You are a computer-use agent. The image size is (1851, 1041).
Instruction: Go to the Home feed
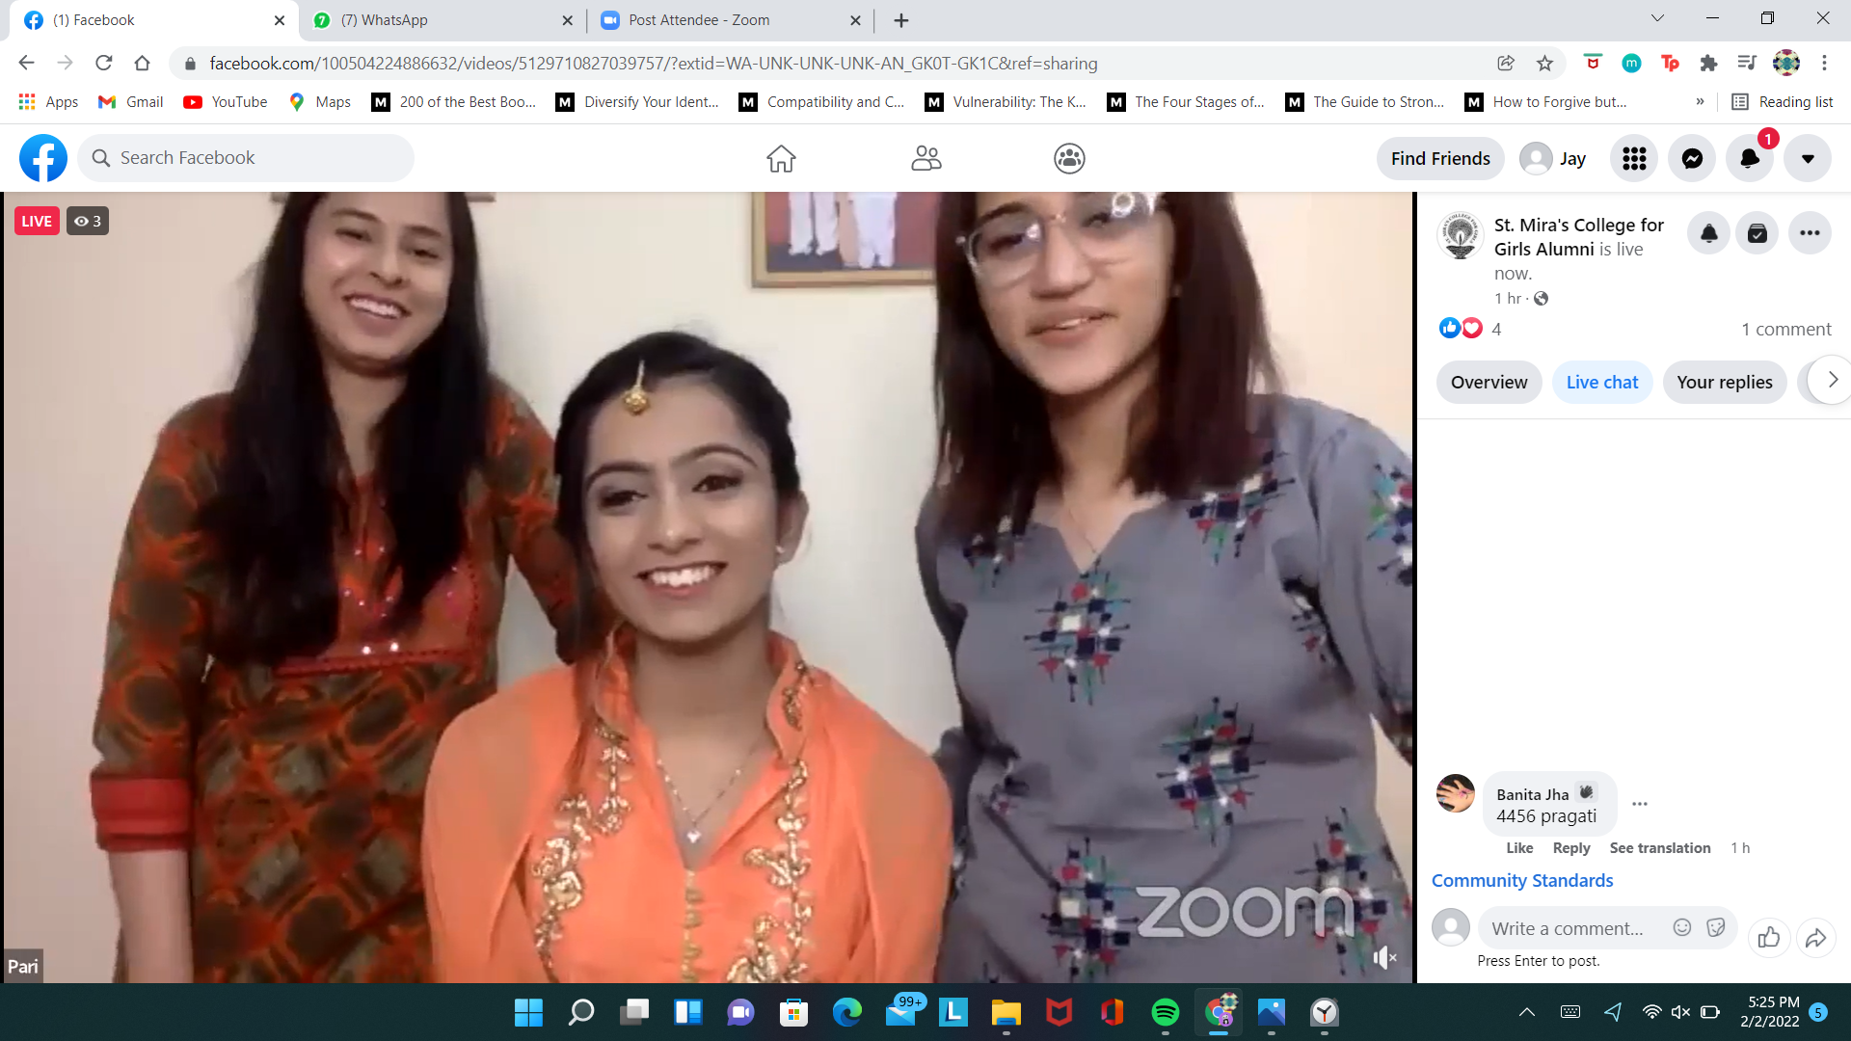781,157
